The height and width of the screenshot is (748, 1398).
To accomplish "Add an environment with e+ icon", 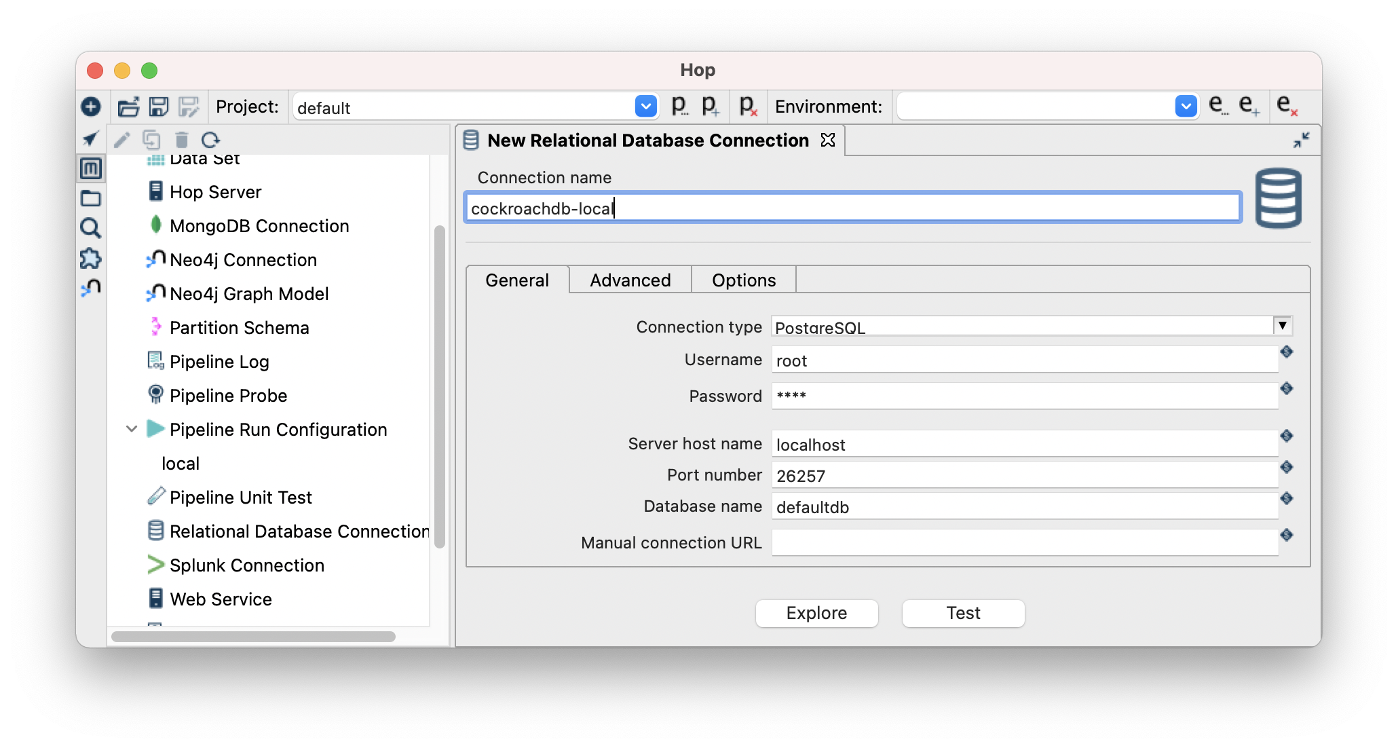I will (1249, 106).
